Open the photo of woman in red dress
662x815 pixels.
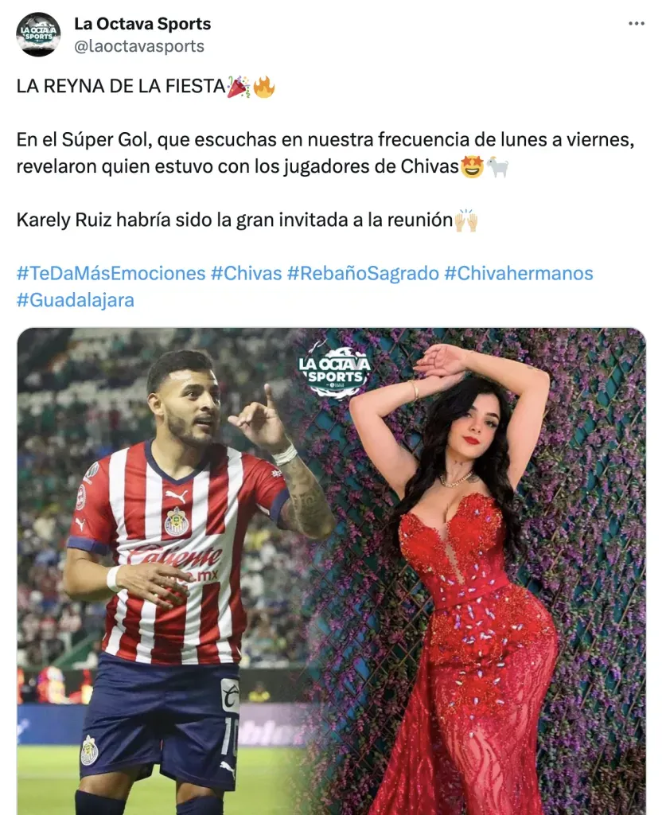pos(481,571)
